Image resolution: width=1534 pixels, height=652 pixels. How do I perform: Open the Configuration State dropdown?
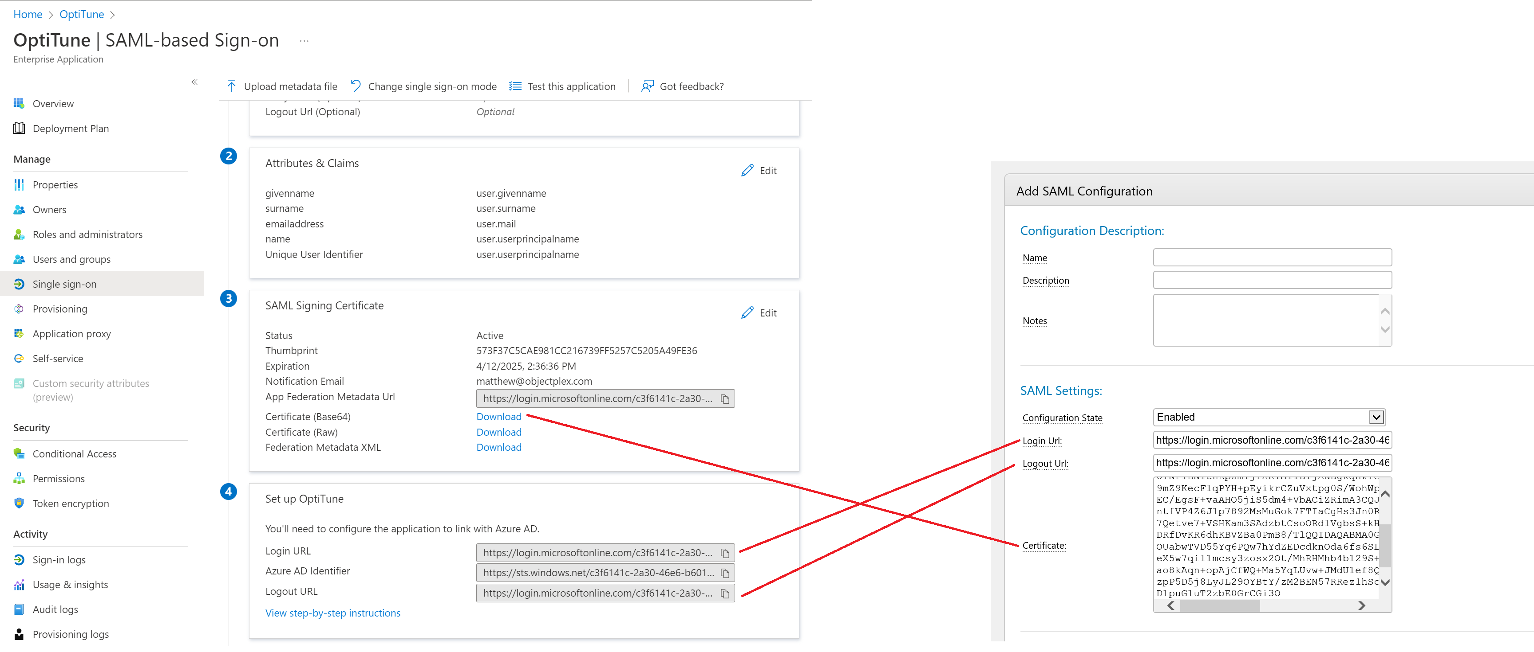(1269, 418)
